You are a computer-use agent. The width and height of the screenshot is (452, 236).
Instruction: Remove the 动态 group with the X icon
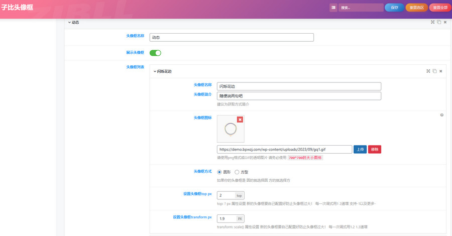tap(445, 22)
